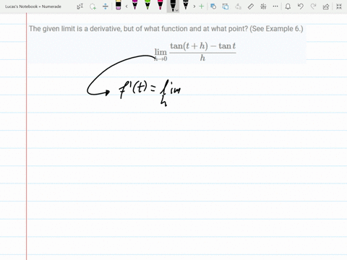Select the magenta pen
Viewport: 347px width, 260px height.
(135, 5)
